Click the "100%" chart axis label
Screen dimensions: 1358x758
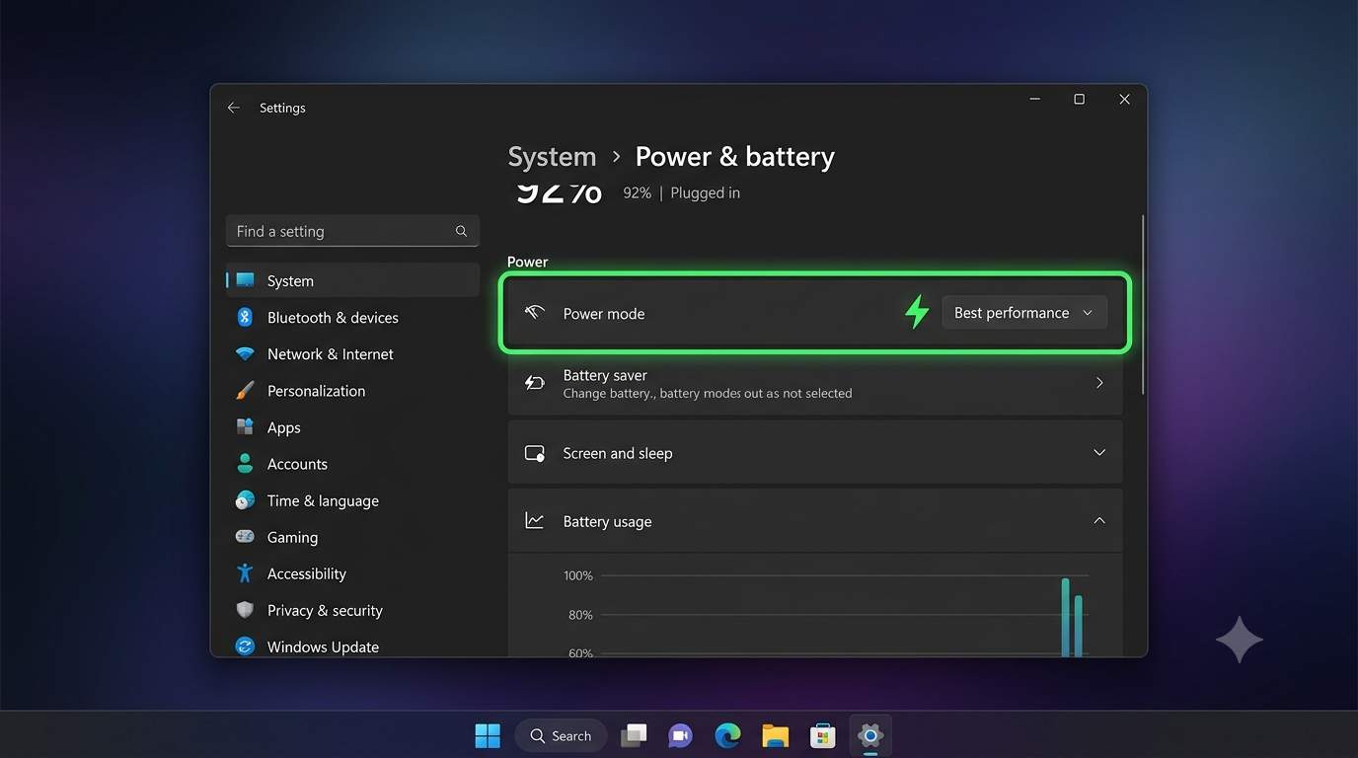coord(578,575)
